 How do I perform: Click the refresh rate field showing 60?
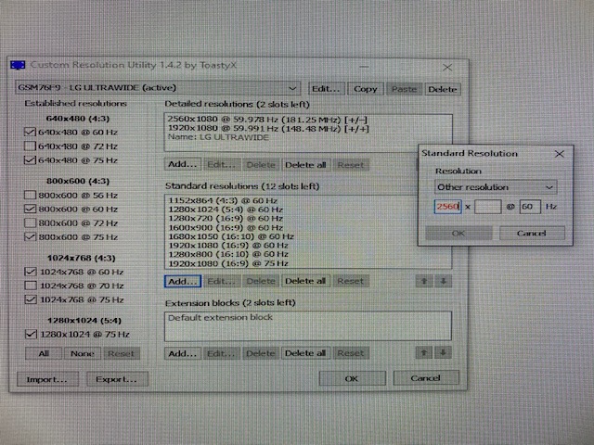click(x=528, y=207)
